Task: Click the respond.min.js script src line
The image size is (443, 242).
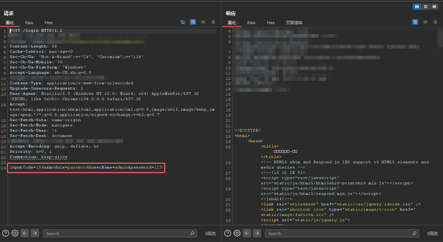Action: click(x=321, y=194)
